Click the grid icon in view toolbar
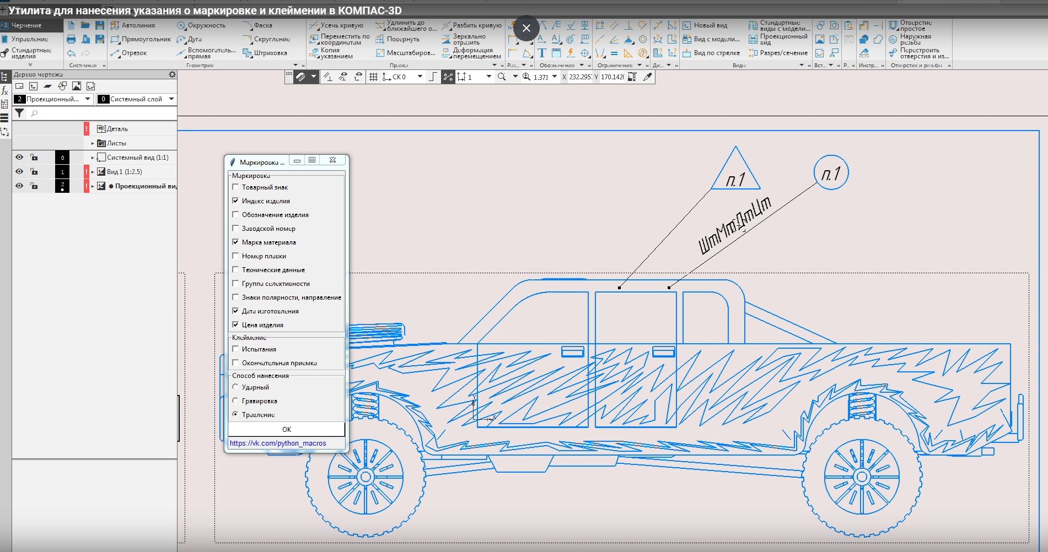Viewport: 1048px width, 552px height. click(x=373, y=77)
